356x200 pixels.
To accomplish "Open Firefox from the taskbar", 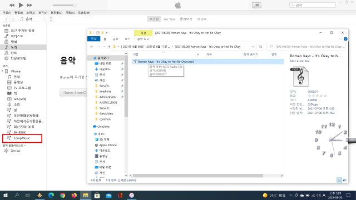I will [x=74, y=195].
